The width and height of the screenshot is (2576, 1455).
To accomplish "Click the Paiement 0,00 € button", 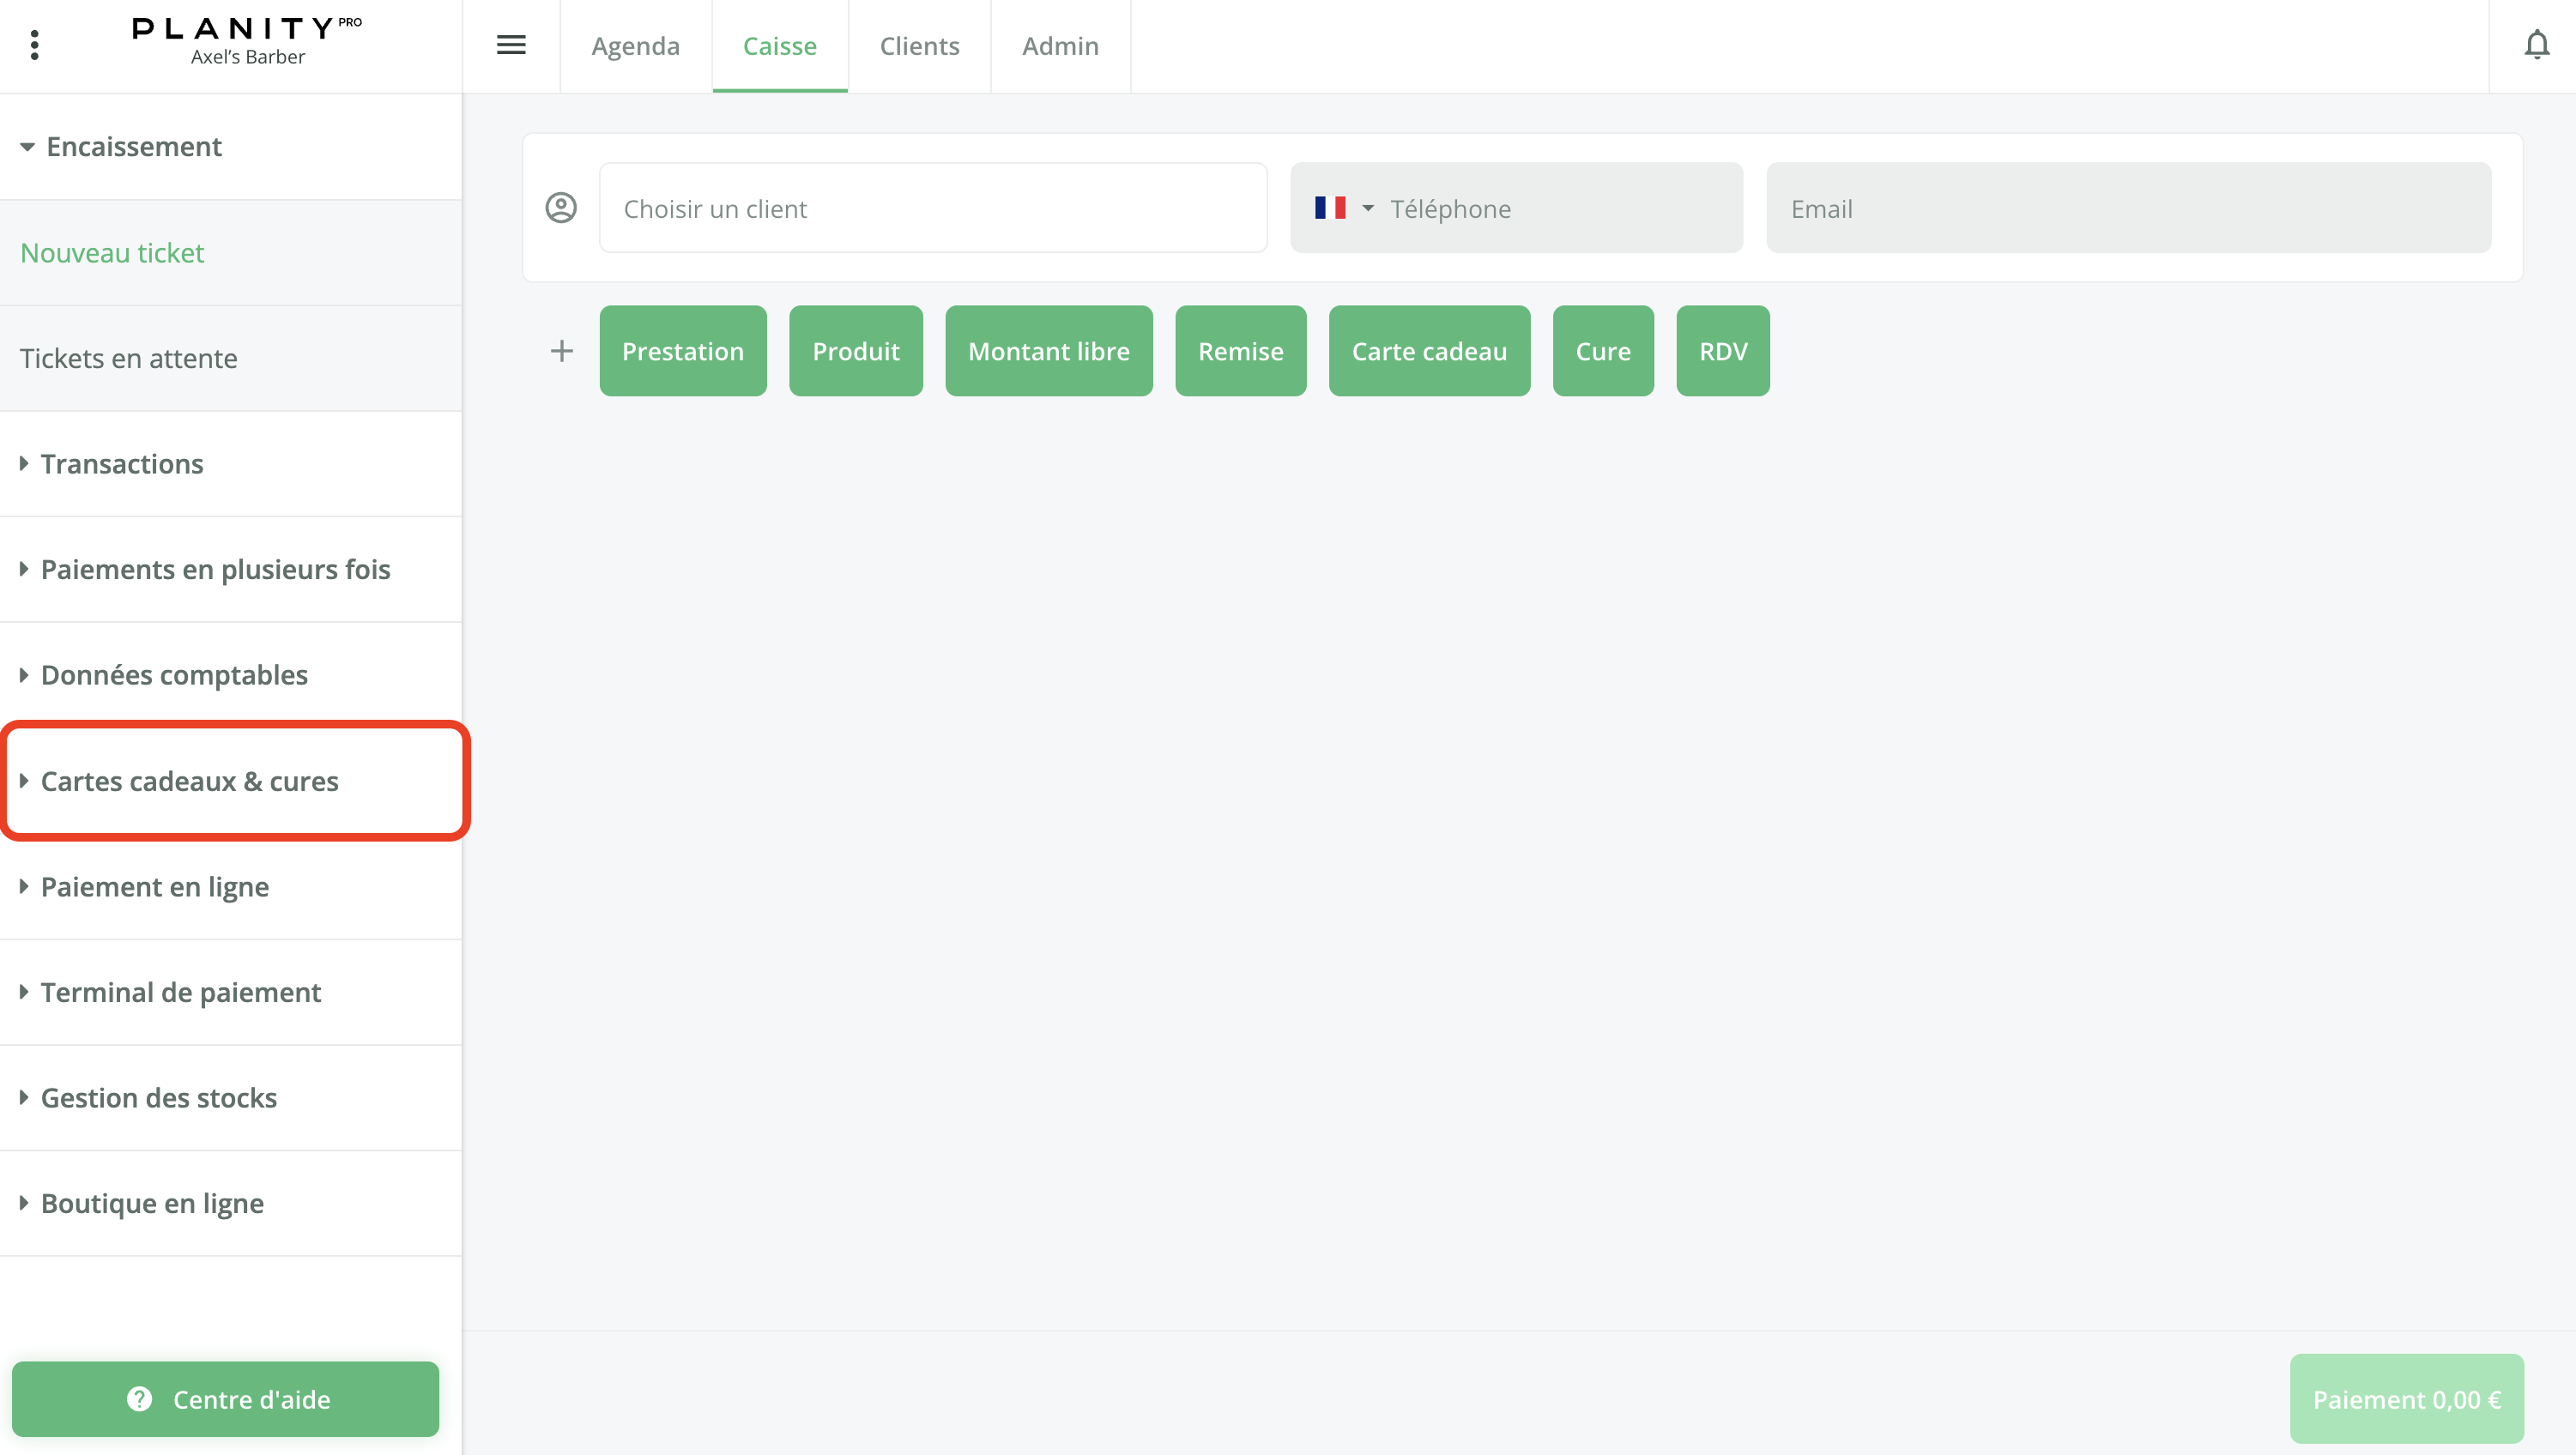I will point(2406,1399).
